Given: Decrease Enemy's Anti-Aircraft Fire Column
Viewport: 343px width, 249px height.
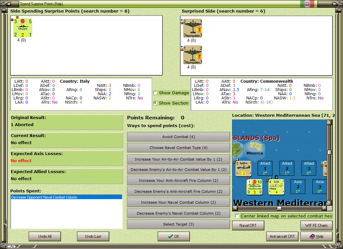Looking at the screenshot, I should (179, 191).
